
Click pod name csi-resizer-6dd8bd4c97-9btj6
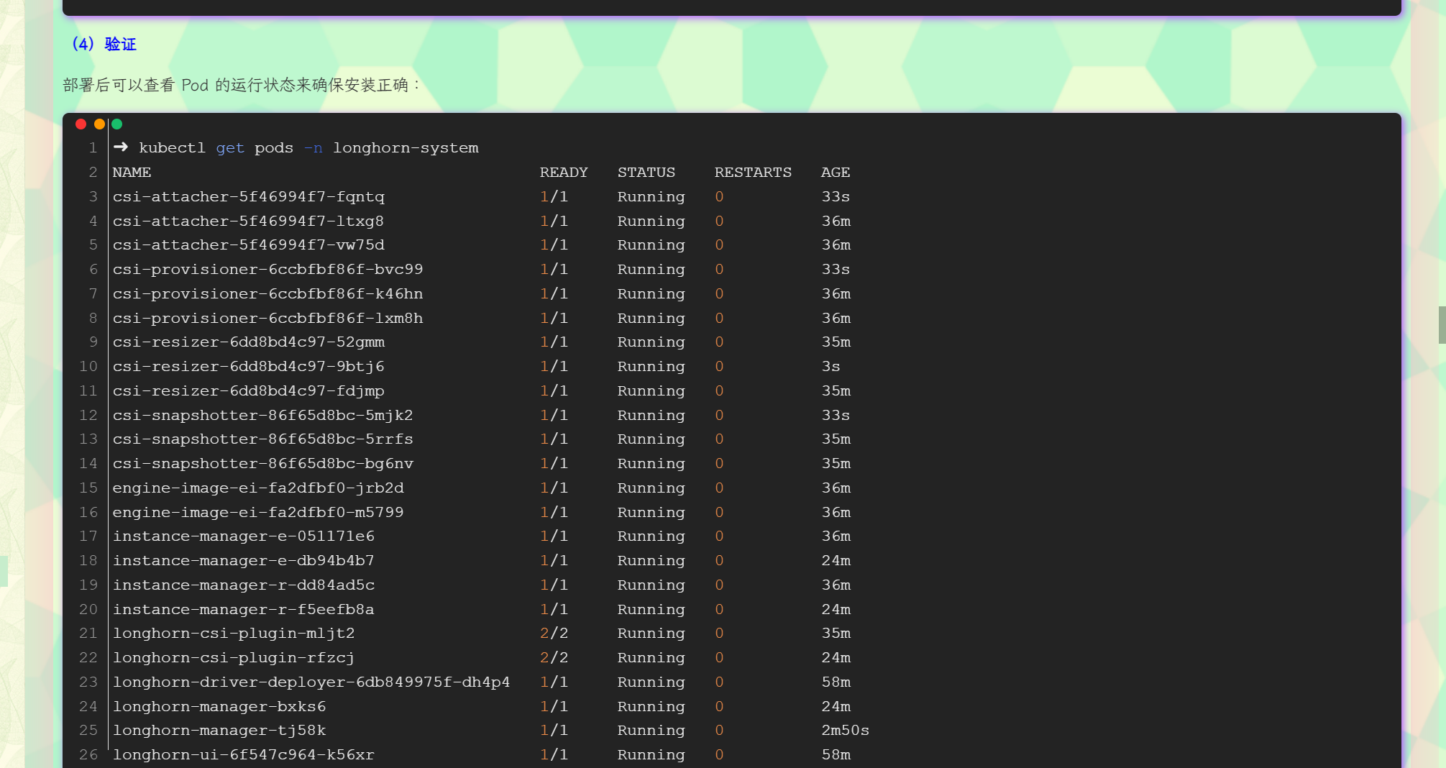coord(249,367)
